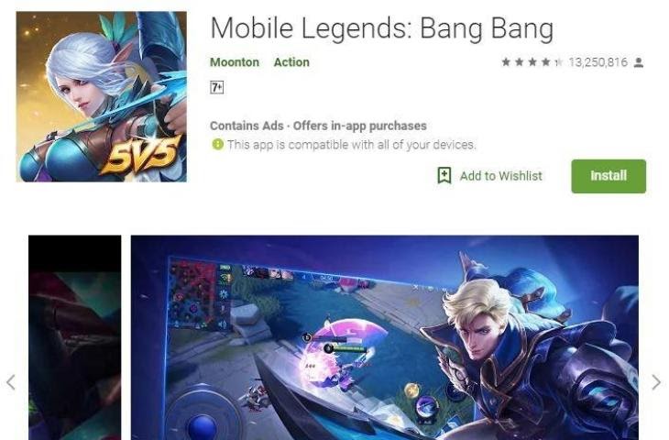669x440 pixels.
Task: Click the green compatibility info icon
Action: [x=217, y=144]
